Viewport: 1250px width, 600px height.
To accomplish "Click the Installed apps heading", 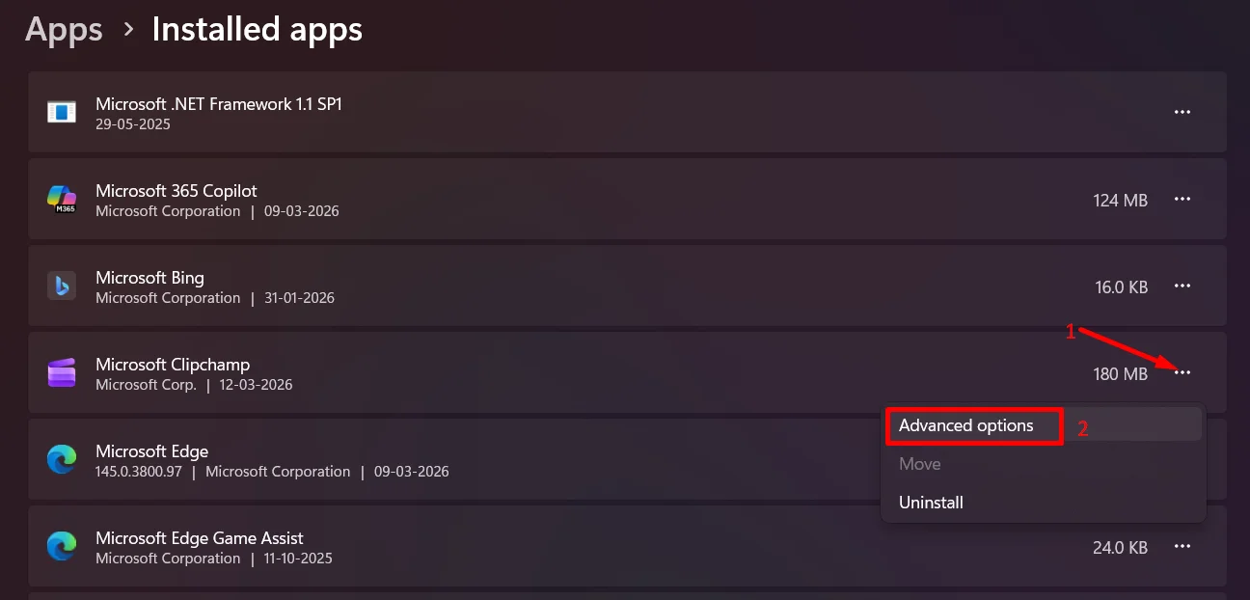I will click(x=257, y=29).
